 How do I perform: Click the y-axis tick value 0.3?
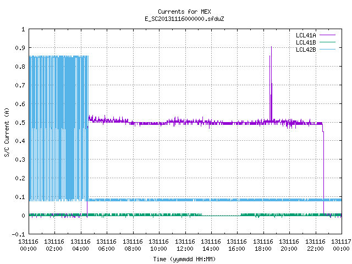tap(20, 159)
